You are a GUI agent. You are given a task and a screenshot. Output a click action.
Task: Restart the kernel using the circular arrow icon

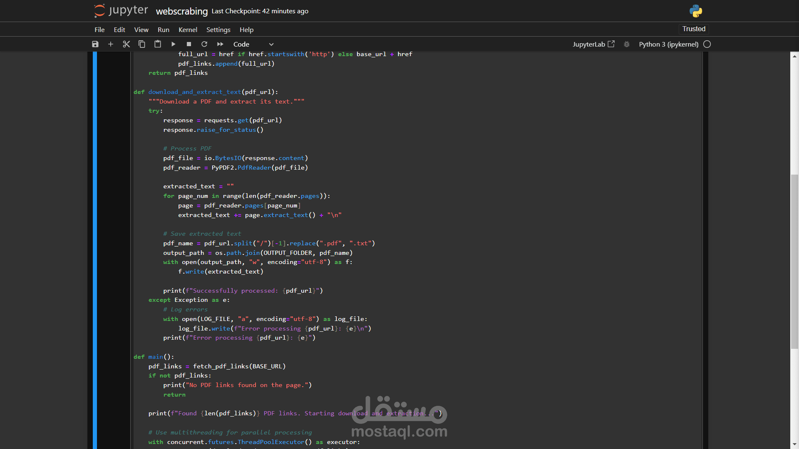coord(204,44)
